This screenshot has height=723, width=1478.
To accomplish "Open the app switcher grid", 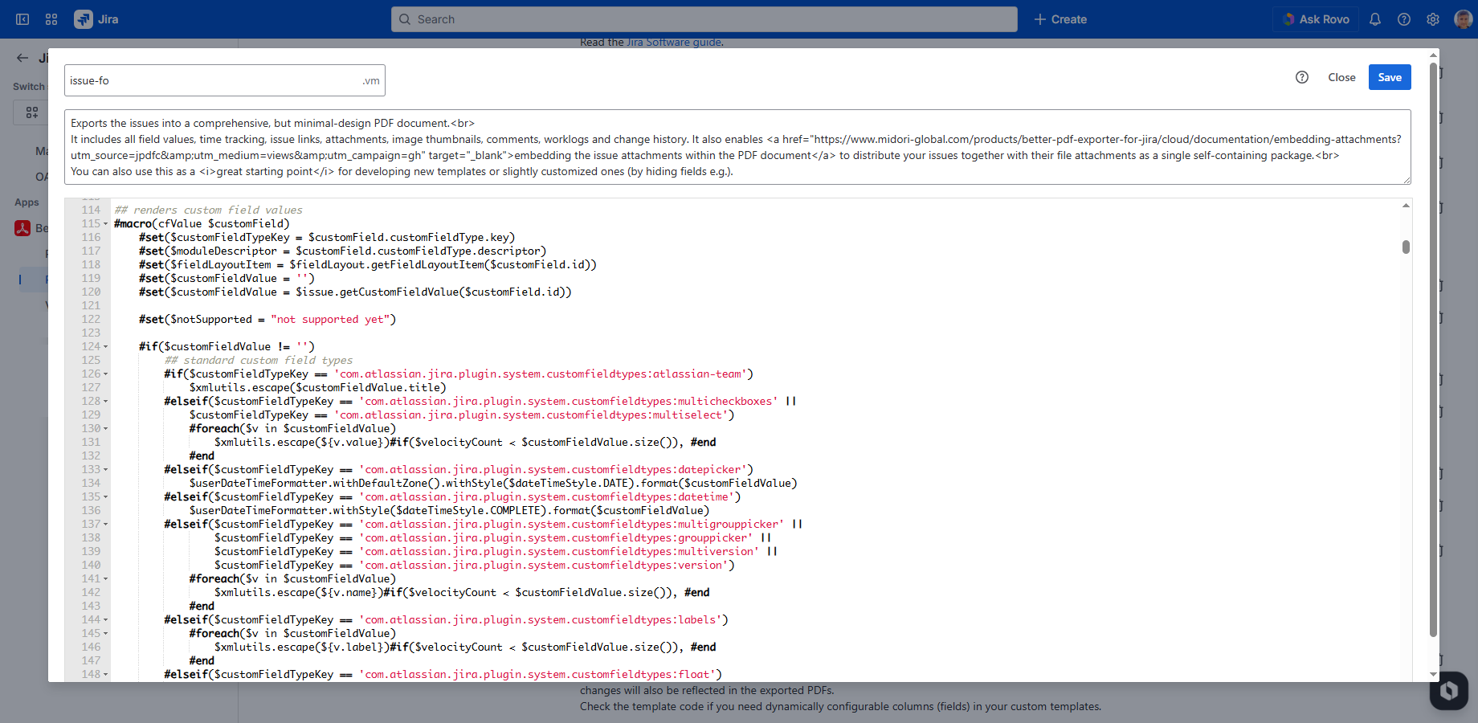I will [51, 19].
